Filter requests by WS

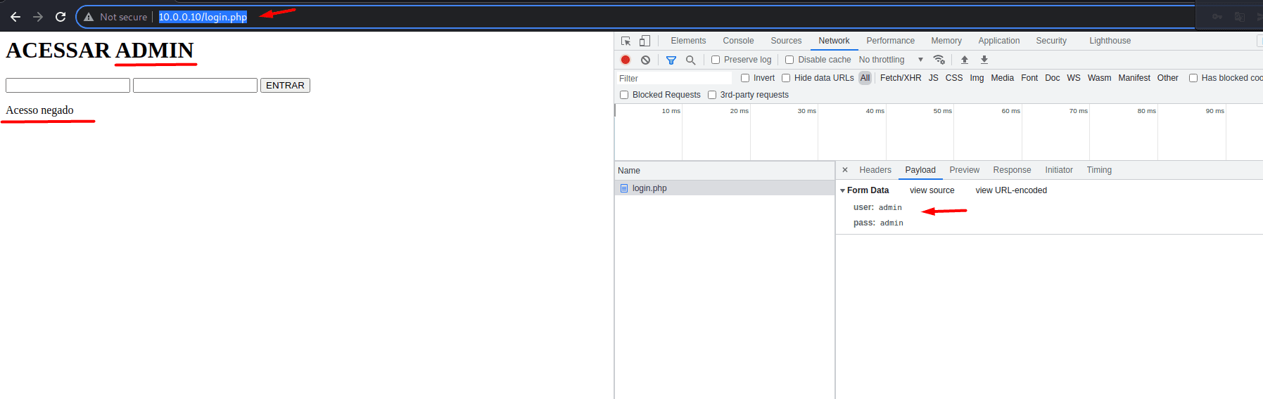[1073, 78]
